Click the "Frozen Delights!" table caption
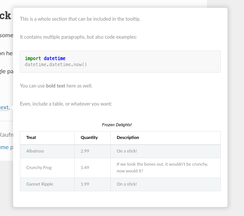The height and width of the screenshot is (216, 244). 117,125
